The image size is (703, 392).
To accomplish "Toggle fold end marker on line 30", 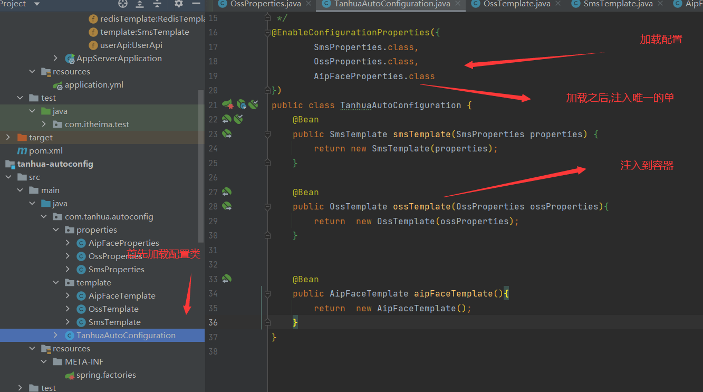I will [x=267, y=236].
